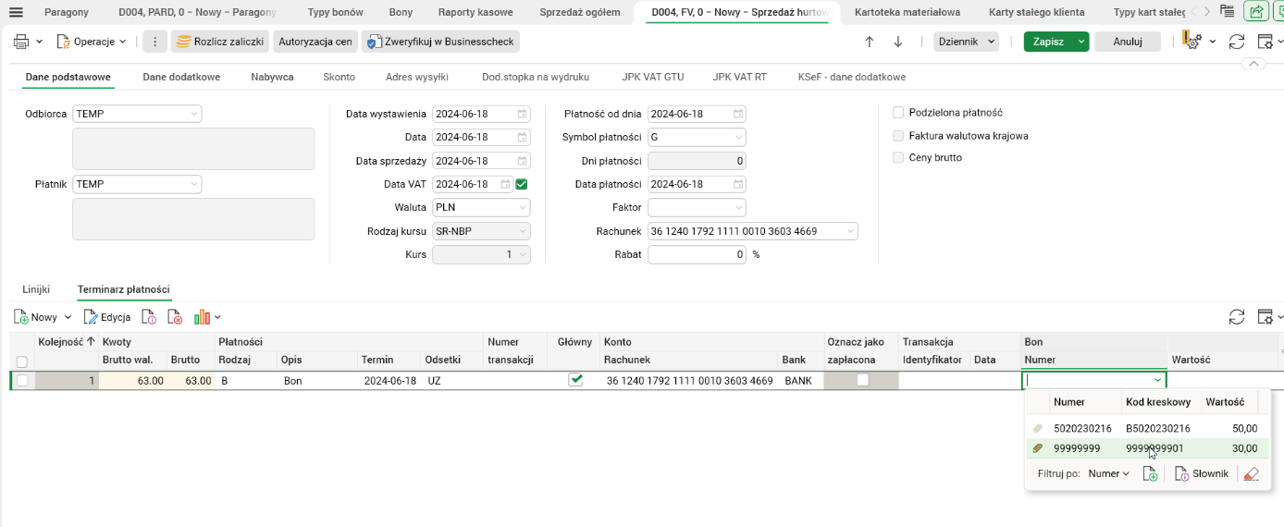1284x527 pixels.
Task: Toggle the green checkbox next to Data VAT
Action: point(522,184)
